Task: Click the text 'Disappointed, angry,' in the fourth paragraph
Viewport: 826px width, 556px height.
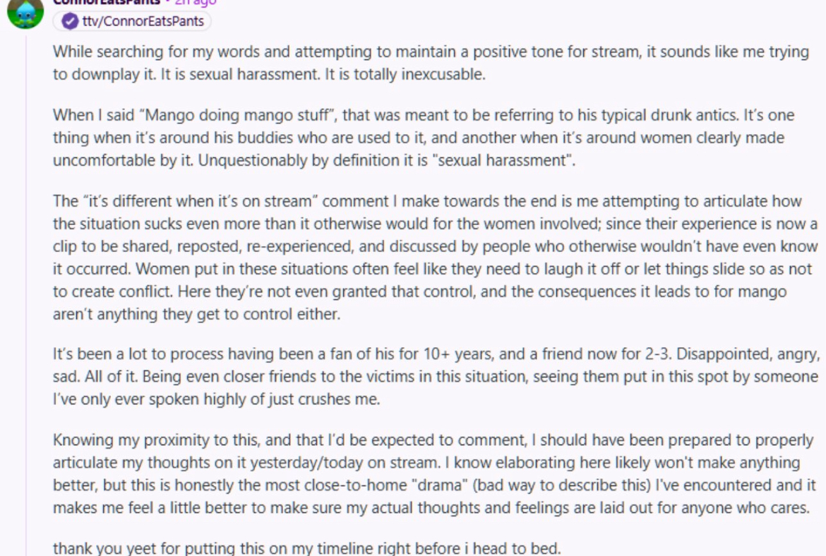Action: (x=748, y=353)
